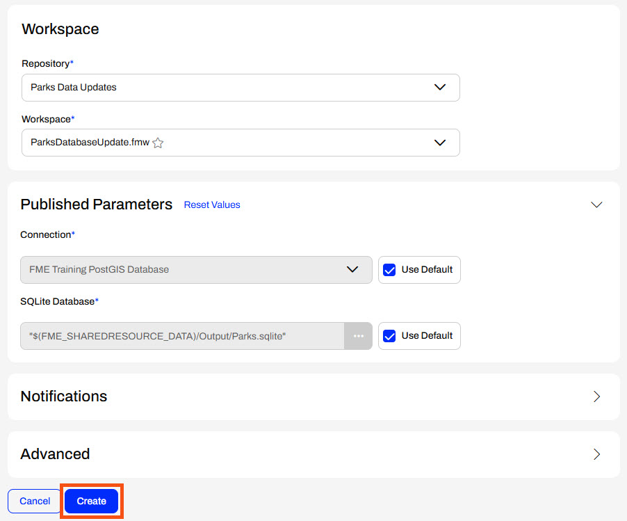Click the arrow icon in Repository field

point(439,88)
